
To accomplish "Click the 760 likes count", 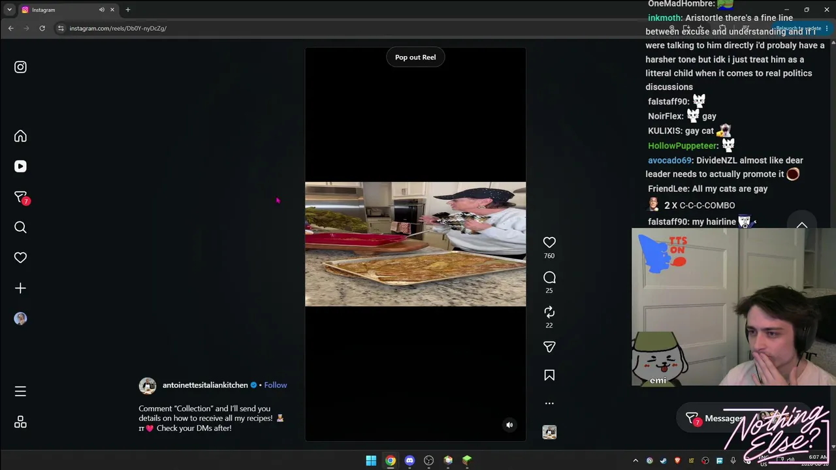I will pyautogui.click(x=549, y=256).
